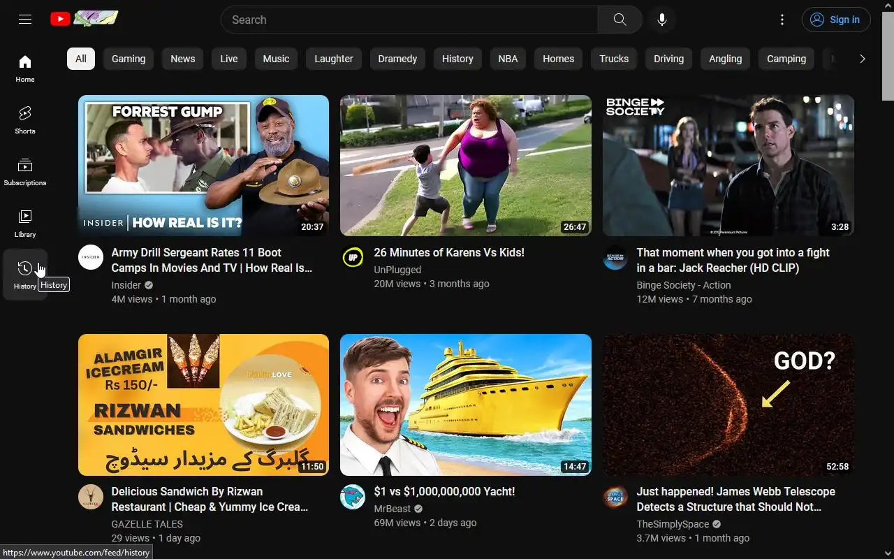The height and width of the screenshot is (559, 894).
Task: Open Binge Society channel avatar
Action: [x=615, y=257]
